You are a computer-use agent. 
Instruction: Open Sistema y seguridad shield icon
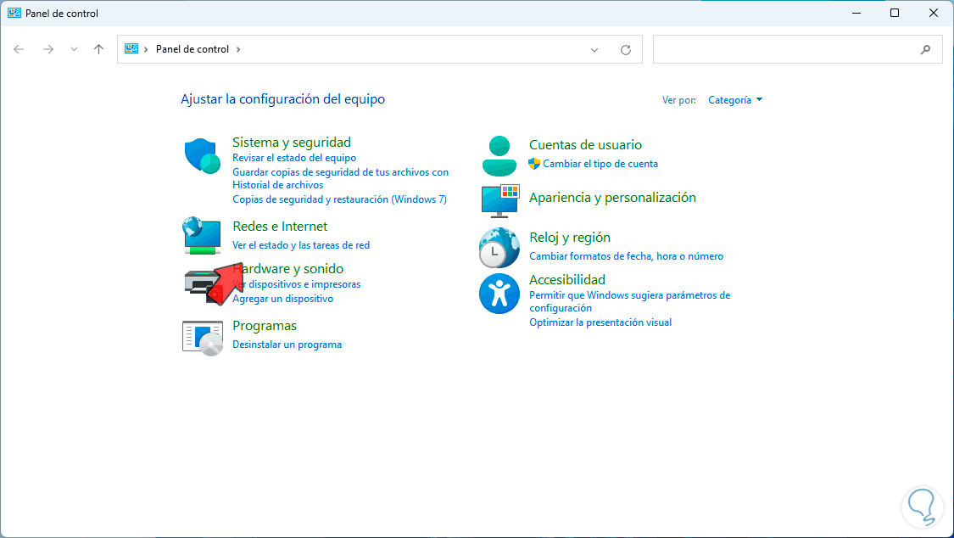[202, 156]
